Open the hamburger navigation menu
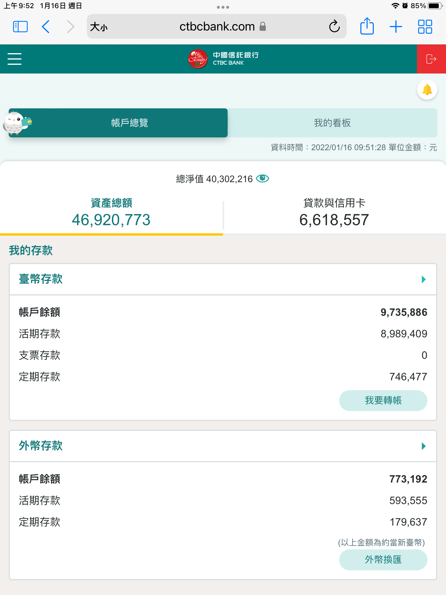This screenshot has width=446, height=595. [x=15, y=59]
